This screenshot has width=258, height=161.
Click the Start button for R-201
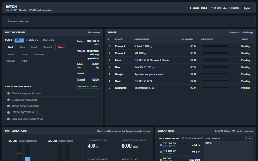(x=10, y=47)
